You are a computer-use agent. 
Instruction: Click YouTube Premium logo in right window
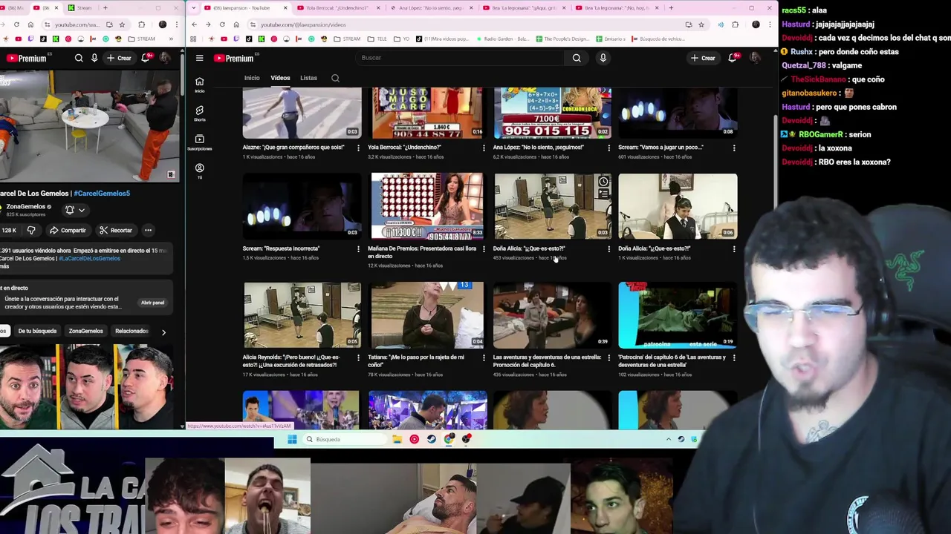(x=234, y=58)
